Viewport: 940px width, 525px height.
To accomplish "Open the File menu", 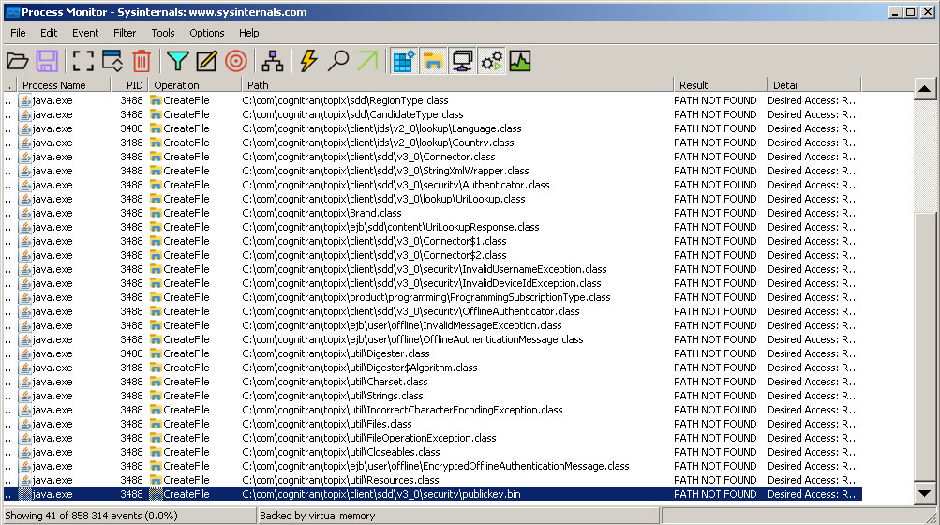I will [18, 33].
